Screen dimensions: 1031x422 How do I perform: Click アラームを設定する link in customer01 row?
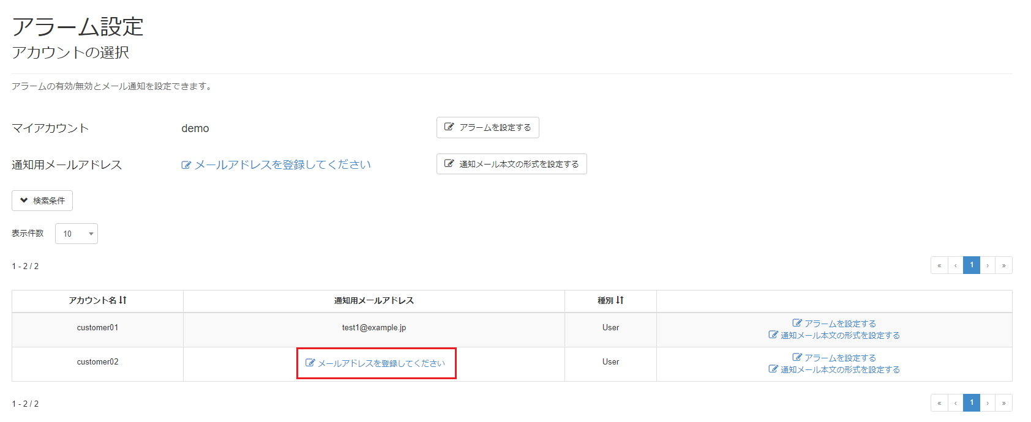click(x=834, y=324)
